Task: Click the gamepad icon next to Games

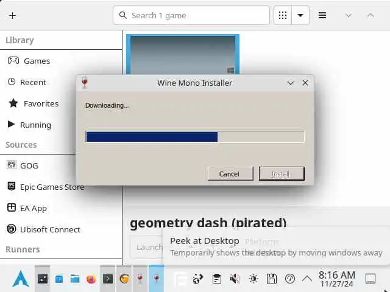Action: coord(13,60)
